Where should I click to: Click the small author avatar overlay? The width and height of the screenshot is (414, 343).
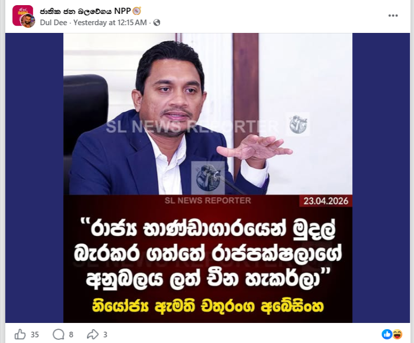(27, 21)
